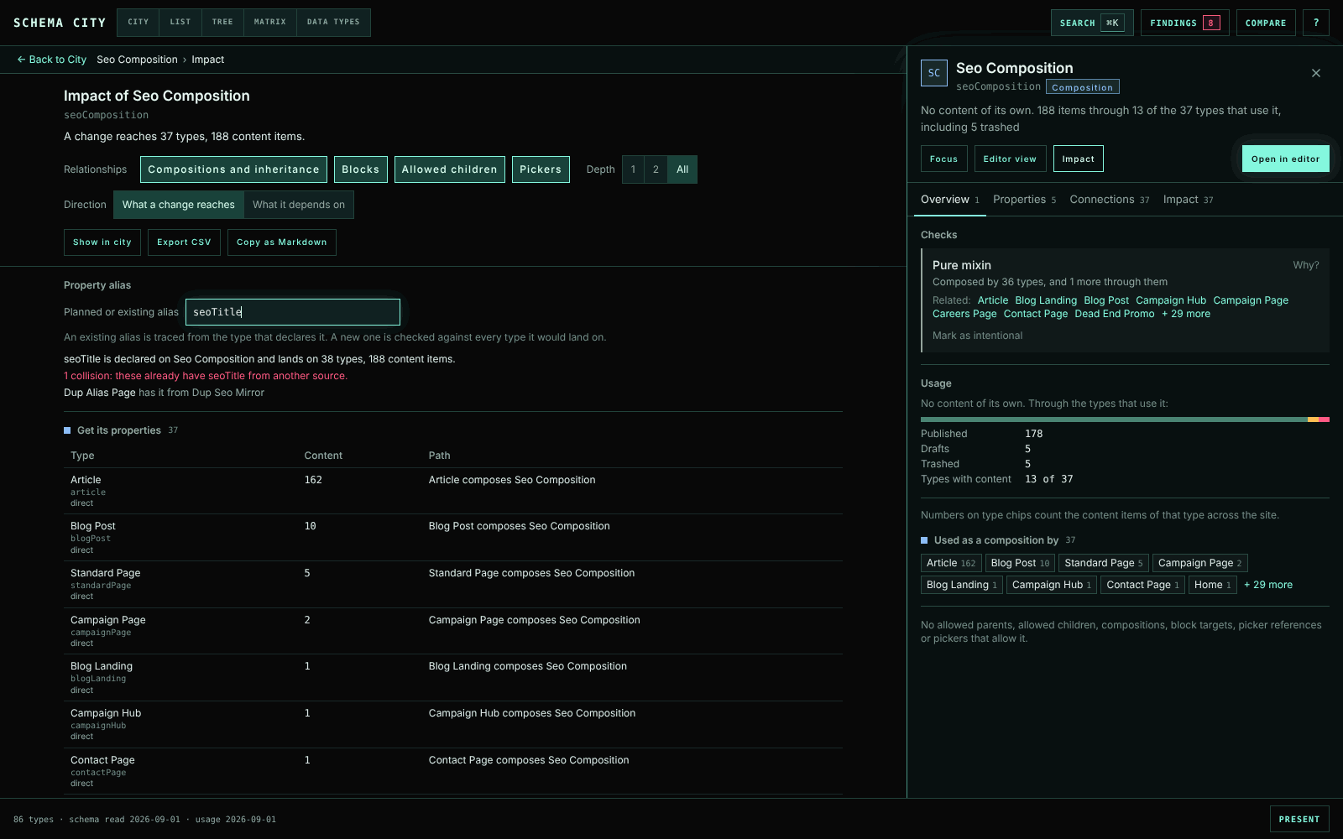Click Export CSV
Image resolution: width=1343 pixels, height=839 pixels.
pos(184,242)
